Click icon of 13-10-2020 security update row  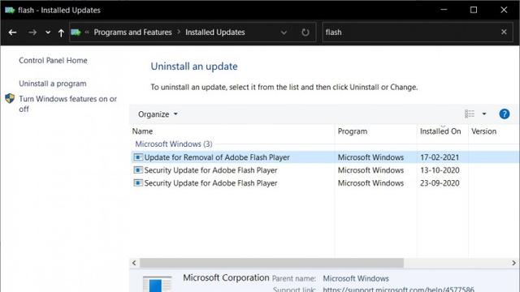click(138, 170)
